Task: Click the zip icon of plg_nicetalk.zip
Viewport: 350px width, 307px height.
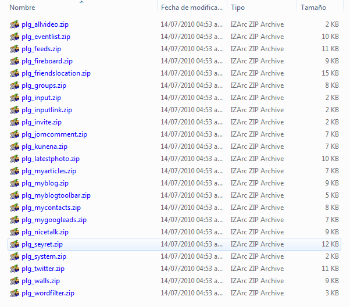Action: 15,232
